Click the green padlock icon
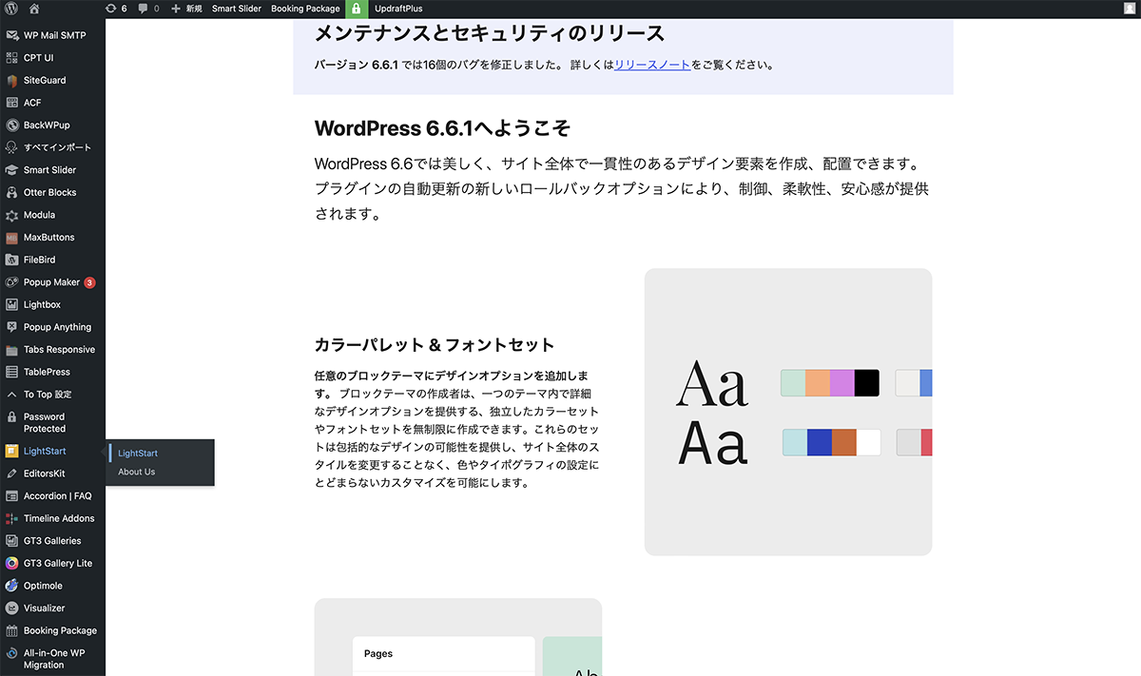The width and height of the screenshot is (1141, 676). click(x=356, y=9)
